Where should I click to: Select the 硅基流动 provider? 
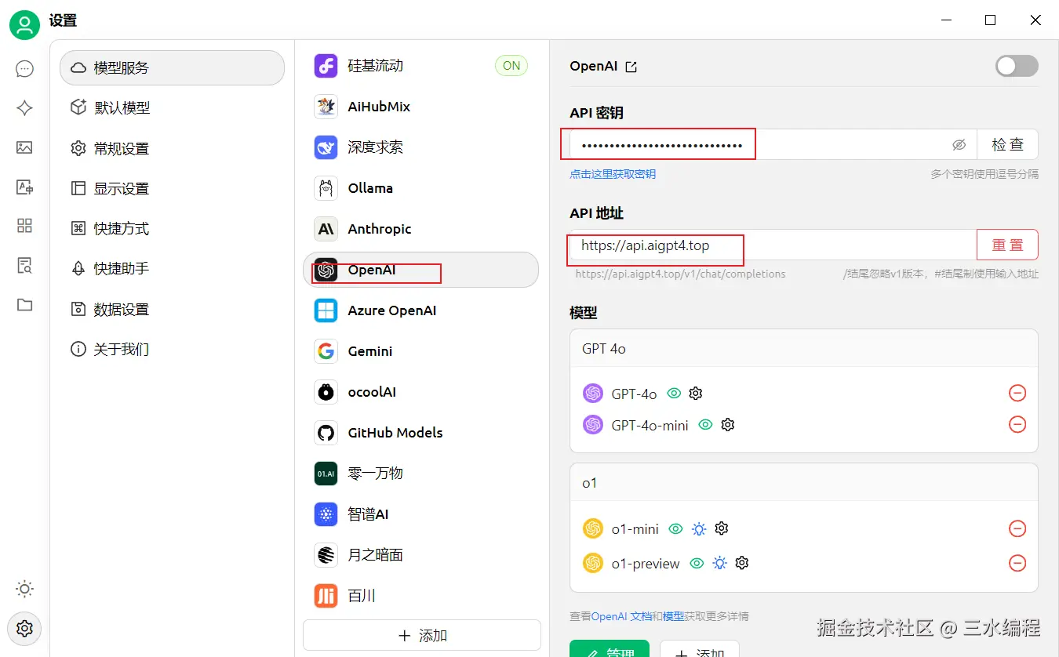[420, 66]
